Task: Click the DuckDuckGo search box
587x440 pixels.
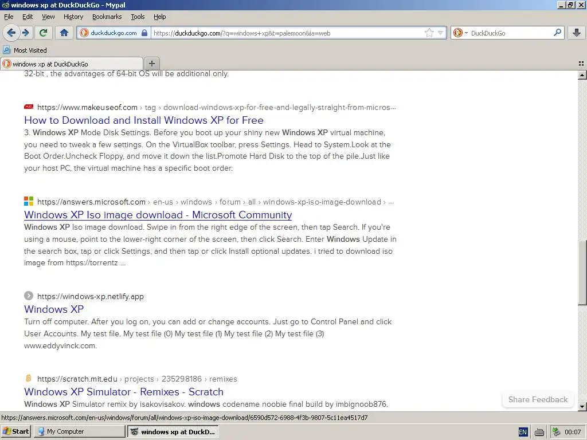Action: [511, 33]
